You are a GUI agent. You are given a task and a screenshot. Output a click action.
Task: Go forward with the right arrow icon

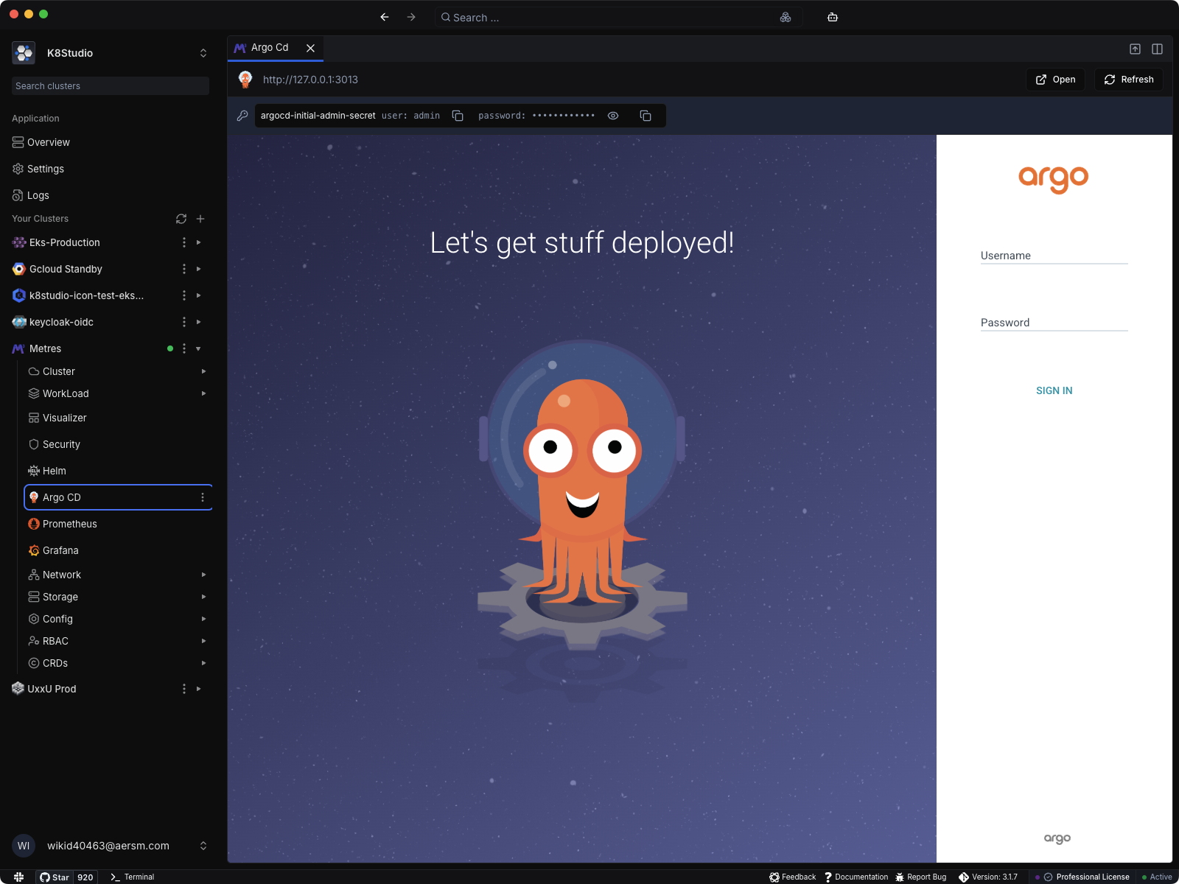click(411, 17)
